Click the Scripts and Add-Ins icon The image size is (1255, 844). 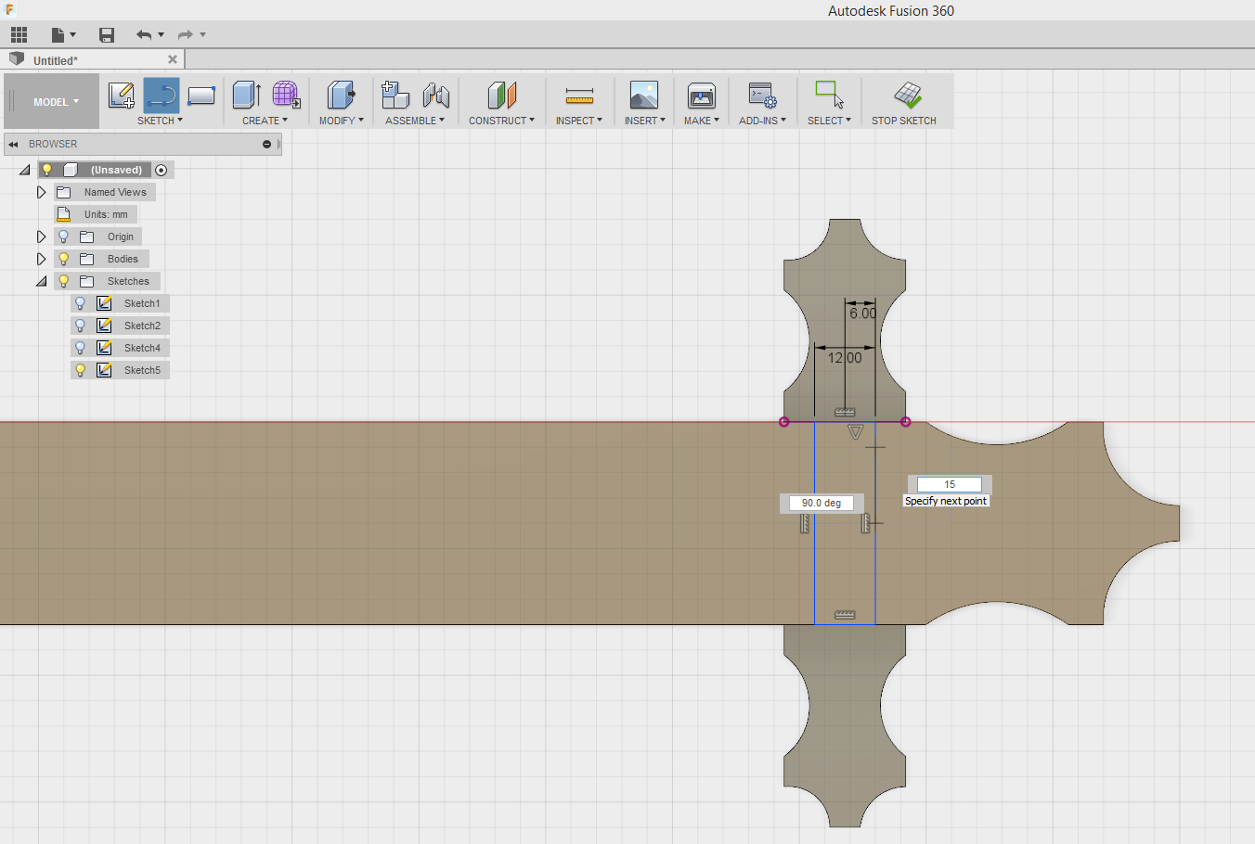[763, 95]
